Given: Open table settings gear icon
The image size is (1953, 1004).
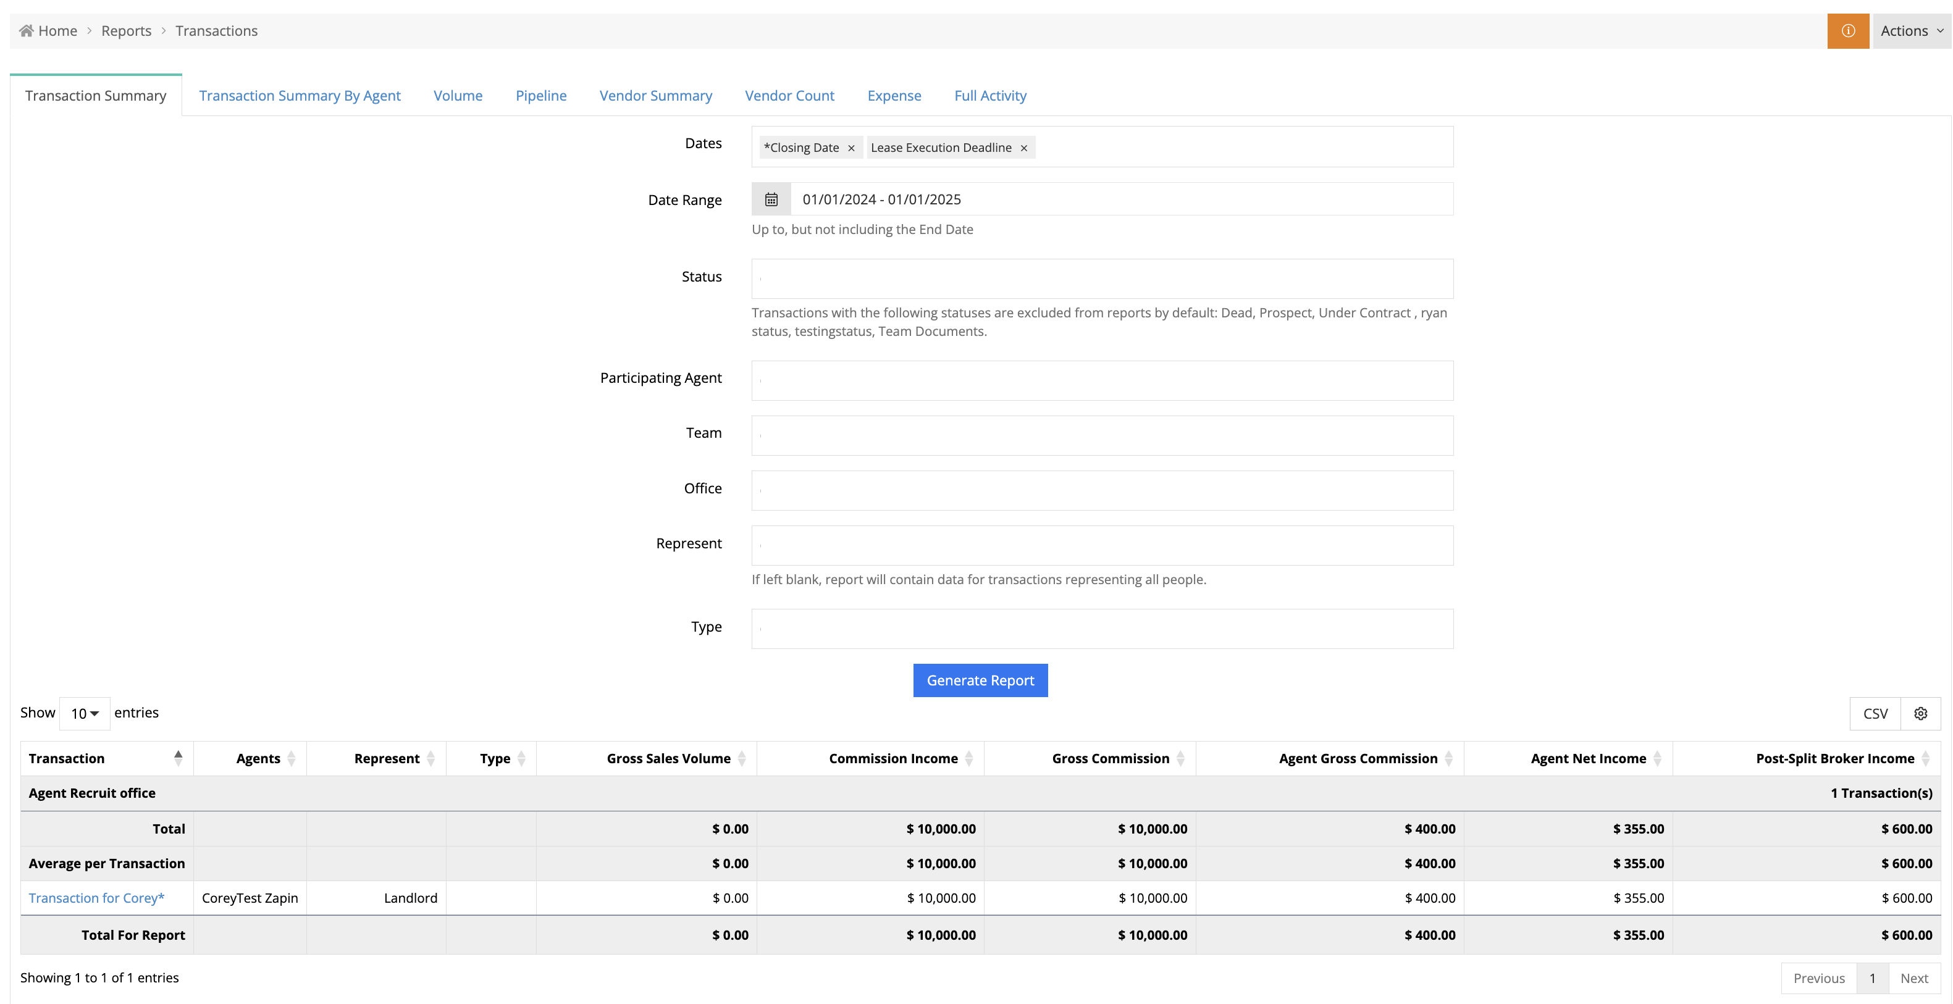Looking at the screenshot, I should [1920, 714].
